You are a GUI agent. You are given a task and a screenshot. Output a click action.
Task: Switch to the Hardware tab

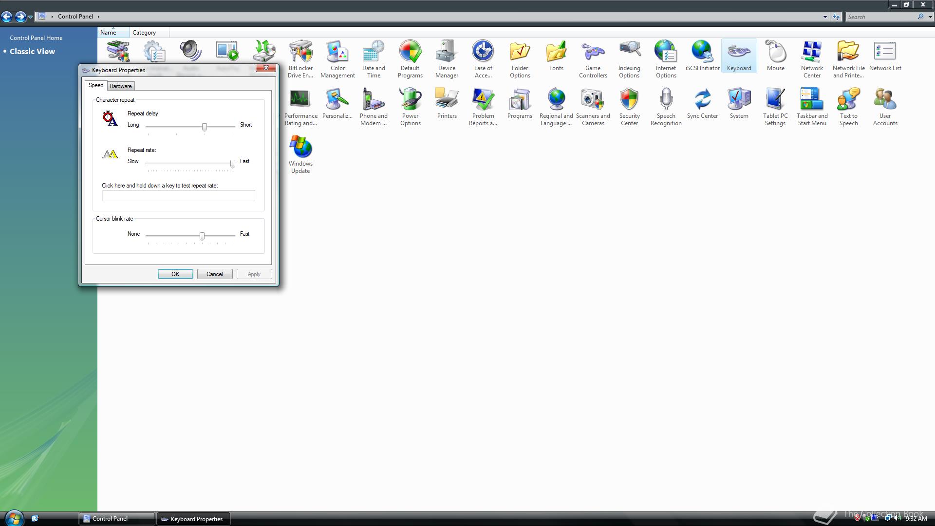point(120,86)
